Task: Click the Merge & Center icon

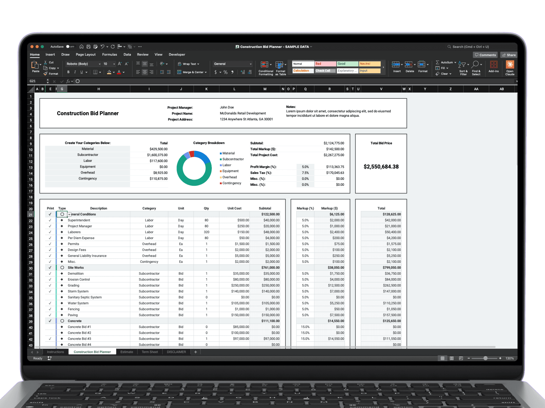Action: (179, 72)
